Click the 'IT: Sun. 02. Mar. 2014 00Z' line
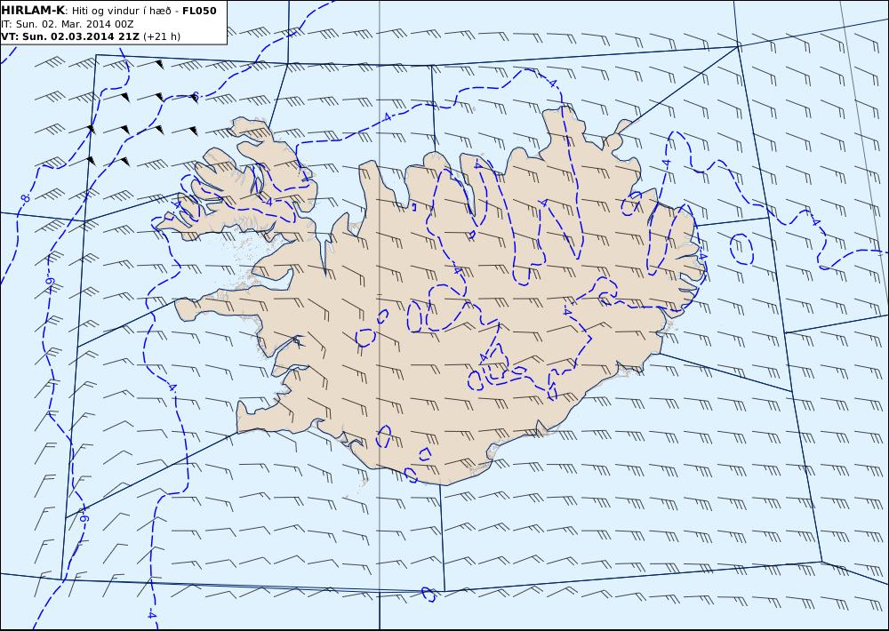 (x=68, y=24)
